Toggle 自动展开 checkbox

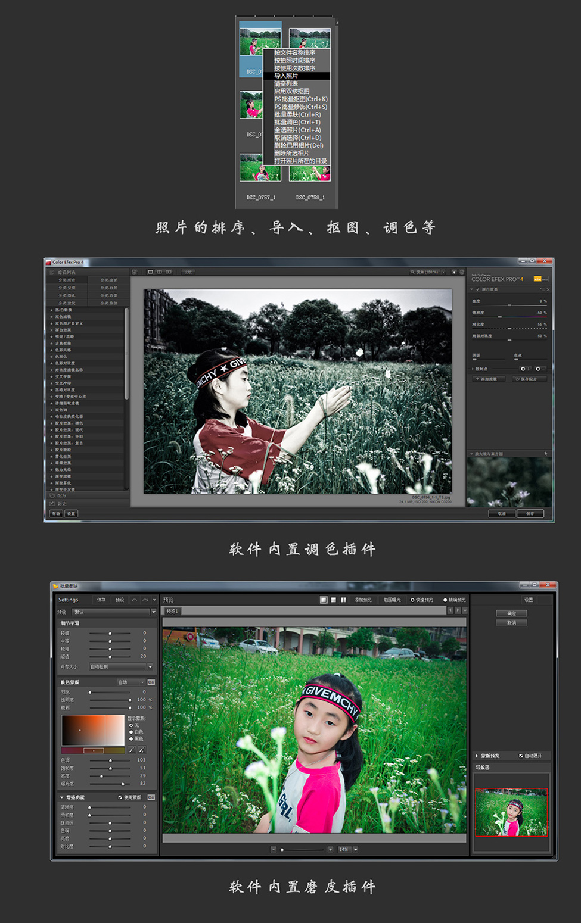coord(521,756)
